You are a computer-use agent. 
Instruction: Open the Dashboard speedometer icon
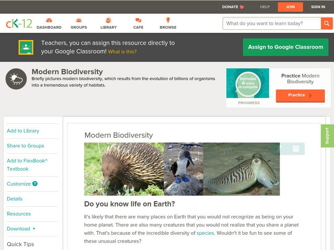49,20
